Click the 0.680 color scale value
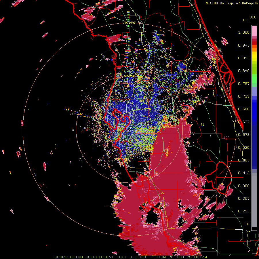This screenshot has height=259, width=259. [x=244, y=109]
